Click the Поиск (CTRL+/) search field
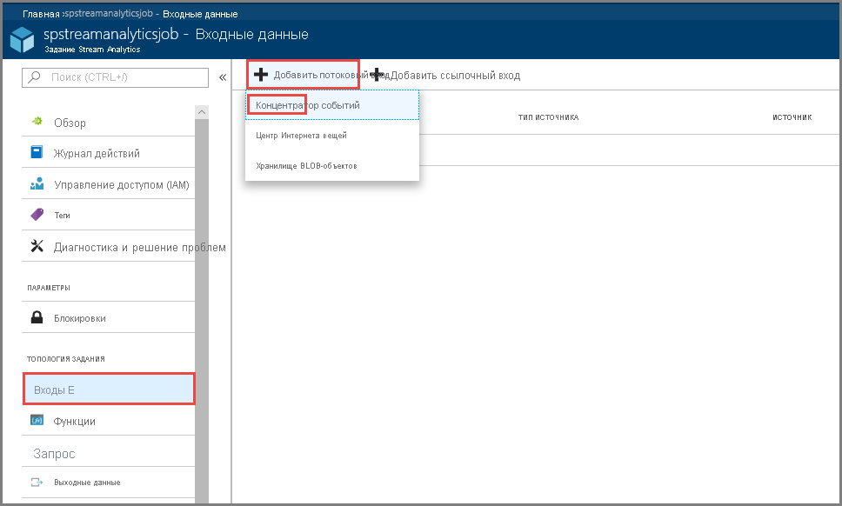The image size is (842, 506). pyautogui.click(x=115, y=77)
